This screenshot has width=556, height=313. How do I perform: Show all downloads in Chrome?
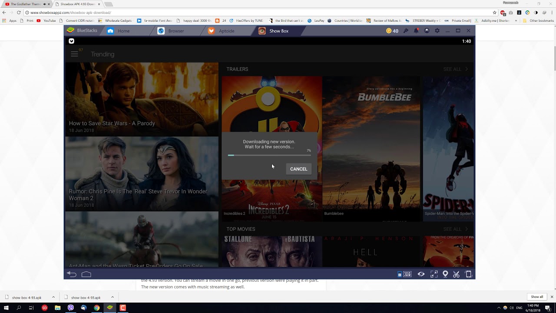coord(537,297)
